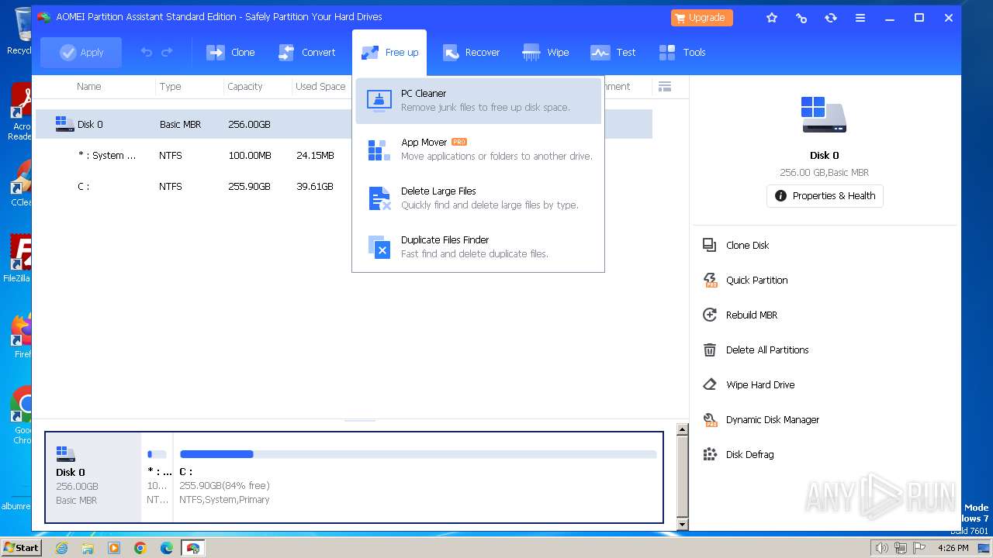Open the Windows Start menu
The height and width of the screenshot is (558, 993).
click(x=22, y=547)
